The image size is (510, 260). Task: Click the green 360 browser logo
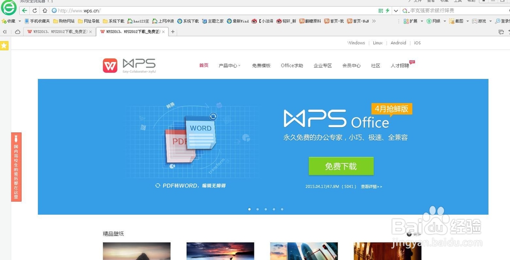tap(9, 8)
